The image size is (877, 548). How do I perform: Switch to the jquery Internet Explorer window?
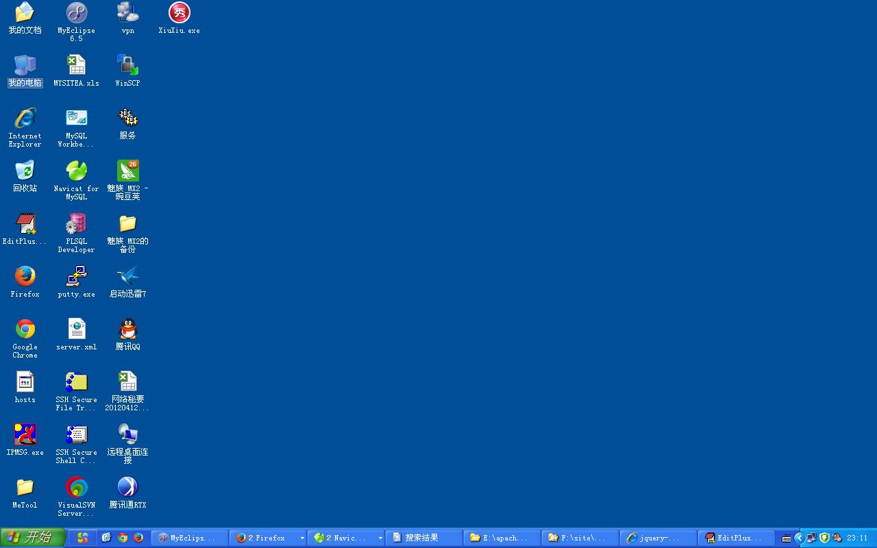(x=658, y=538)
